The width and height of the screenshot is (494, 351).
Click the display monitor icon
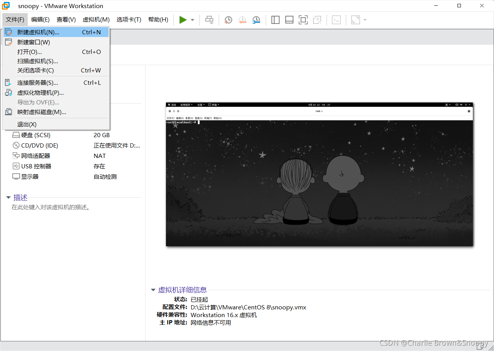click(16, 177)
